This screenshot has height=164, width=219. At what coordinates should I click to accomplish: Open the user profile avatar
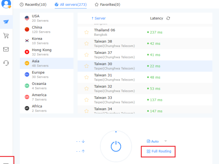click(x=6, y=4)
